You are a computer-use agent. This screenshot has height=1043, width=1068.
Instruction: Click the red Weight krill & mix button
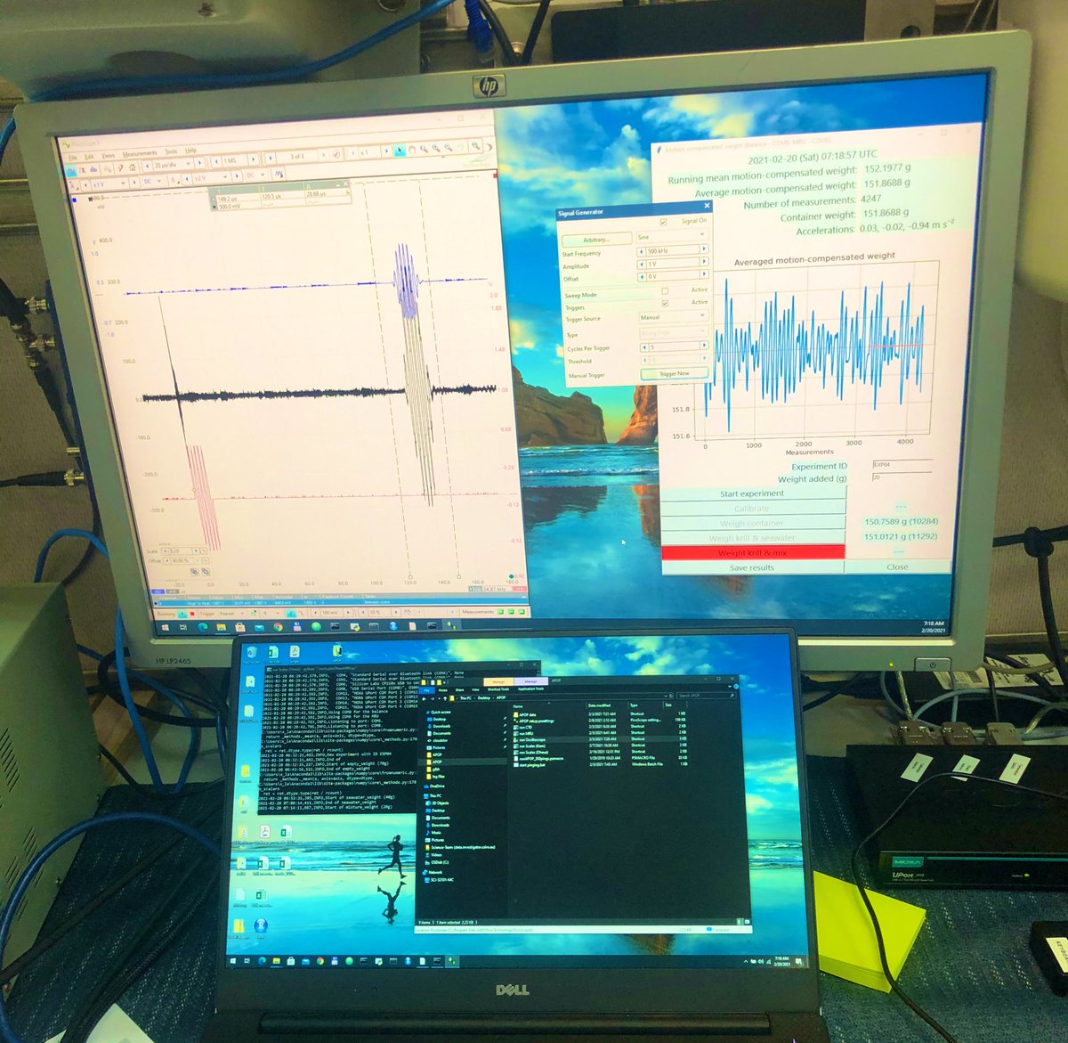pyautogui.click(x=752, y=552)
